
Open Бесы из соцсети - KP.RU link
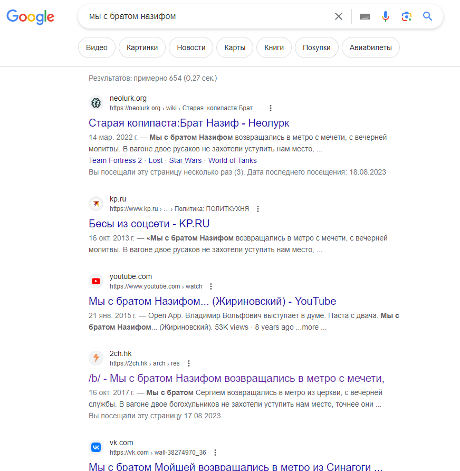pyautogui.click(x=149, y=224)
